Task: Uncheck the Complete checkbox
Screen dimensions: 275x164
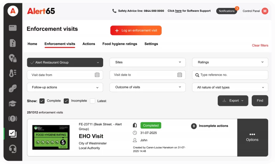Action: (42, 101)
